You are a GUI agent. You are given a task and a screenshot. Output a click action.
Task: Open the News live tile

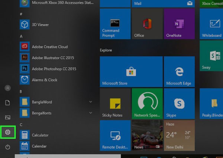(x=147, y=135)
